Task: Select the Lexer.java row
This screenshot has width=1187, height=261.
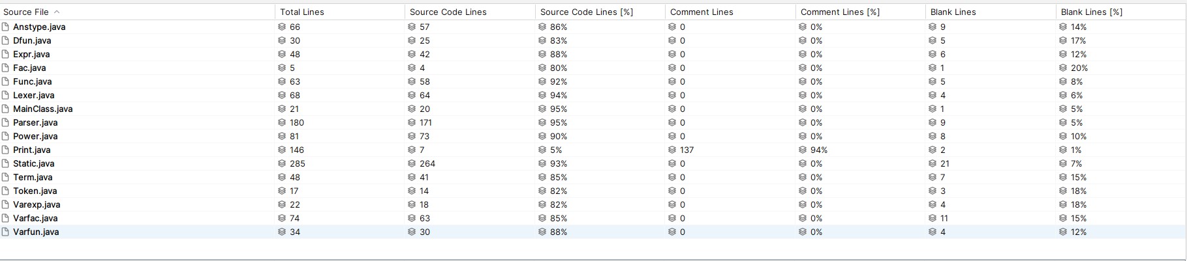Action: (593, 95)
